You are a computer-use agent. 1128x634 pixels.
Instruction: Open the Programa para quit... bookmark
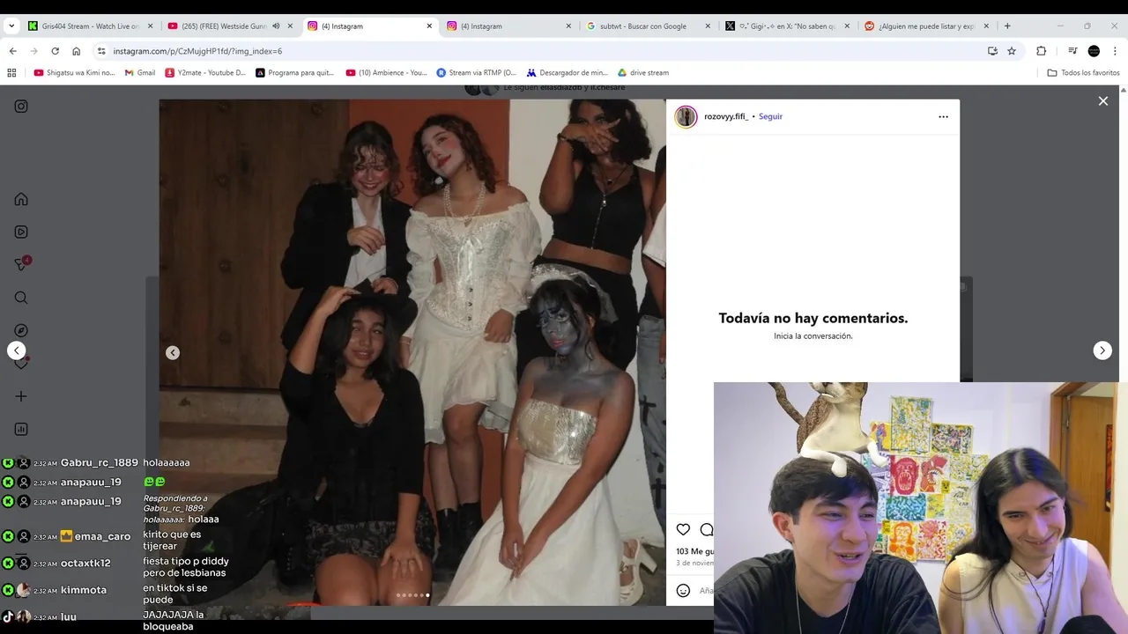294,72
